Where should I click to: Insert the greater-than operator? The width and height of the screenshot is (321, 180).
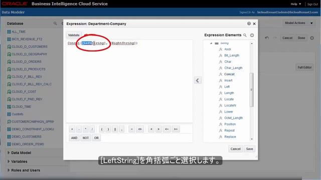[158, 129]
